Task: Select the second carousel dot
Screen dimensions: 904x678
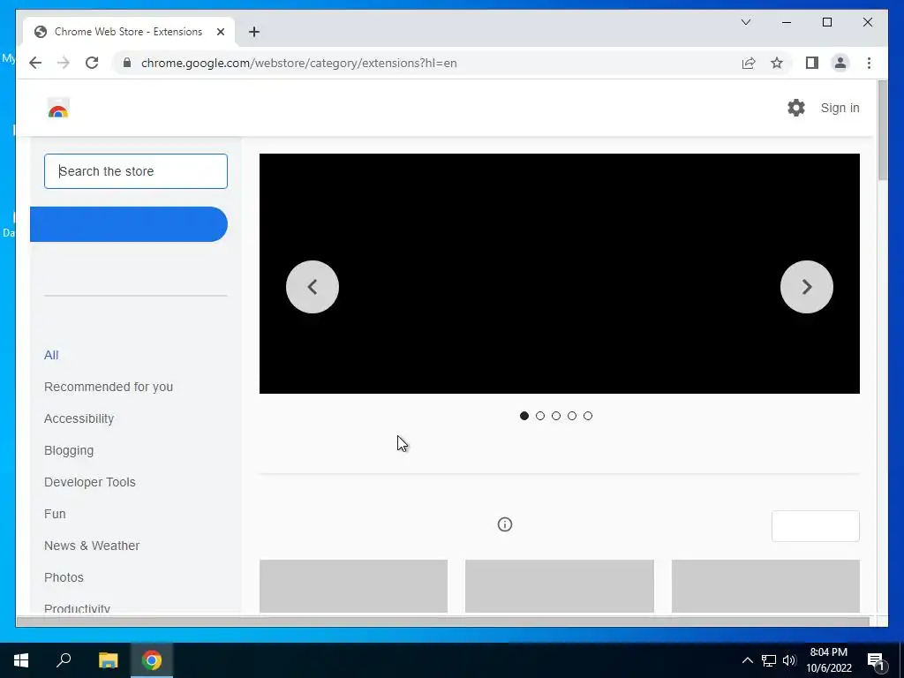Action: point(540,416)
